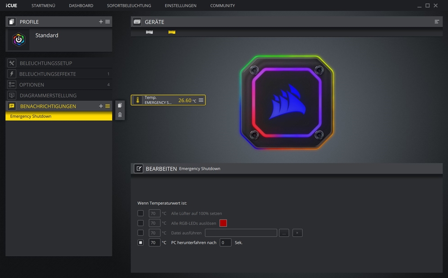Maximize the iCUE window
This screenshot has width=448, height=278.
(x=427, y=5)
